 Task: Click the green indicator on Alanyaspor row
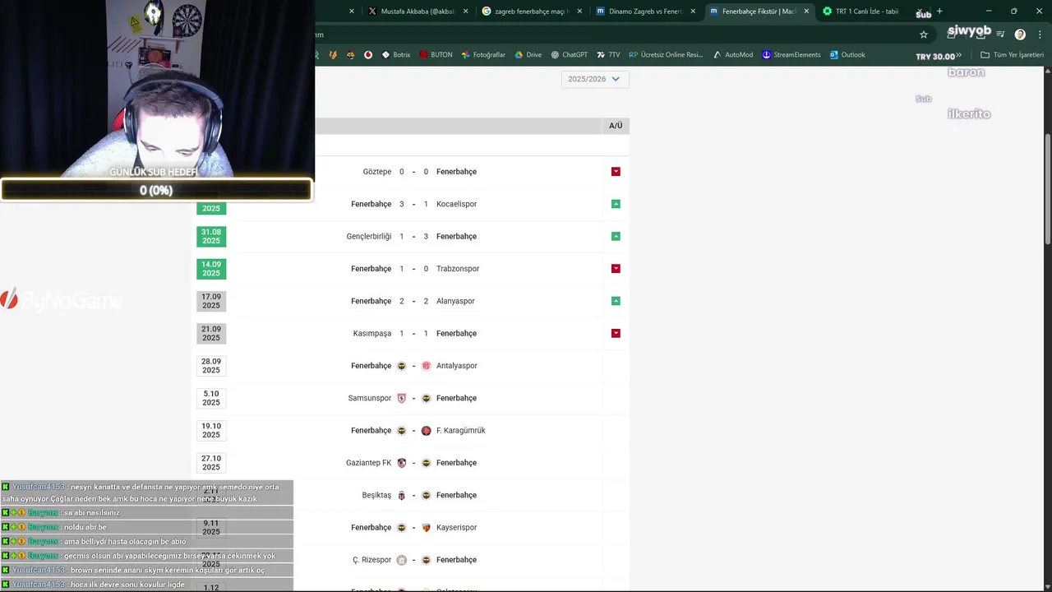coord(616,301)
